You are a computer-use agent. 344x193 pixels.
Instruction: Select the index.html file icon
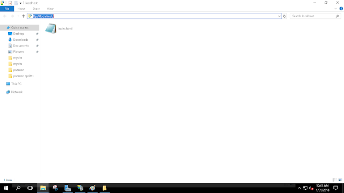tap(51, 28)
